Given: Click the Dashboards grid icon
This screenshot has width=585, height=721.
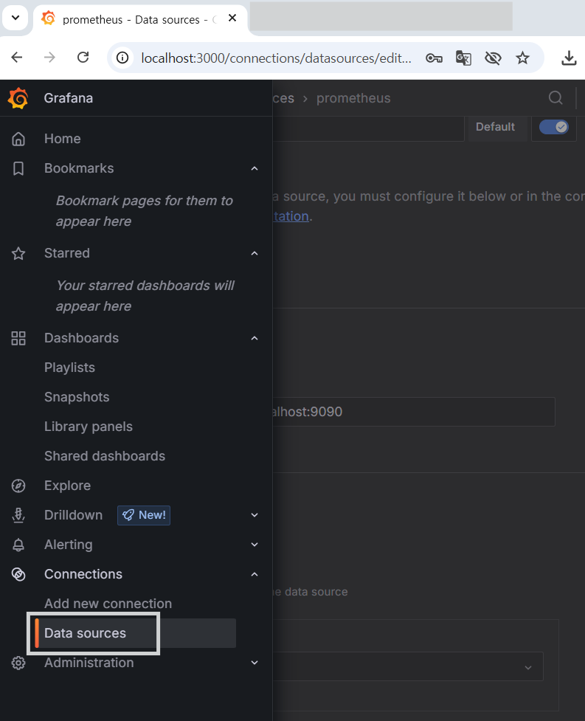Looking at the screenshot, I should click(18, 338).
